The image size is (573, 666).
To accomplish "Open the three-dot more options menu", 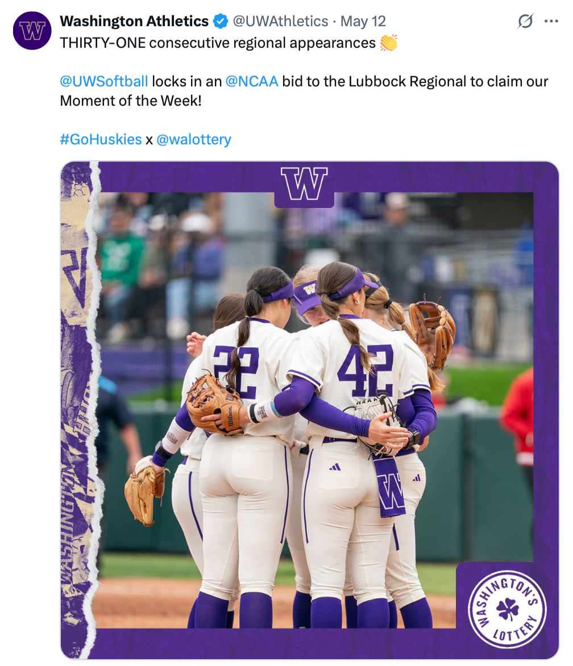I will pyautogui.click(x=551, y=21).
